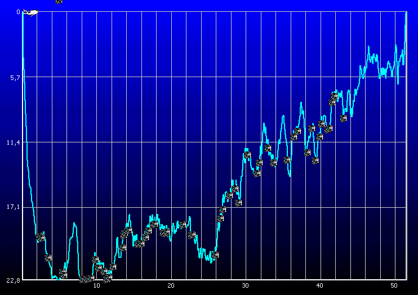
Task: Select the camera marker at the minute 26 trough
Action: (x=215, y=255)
